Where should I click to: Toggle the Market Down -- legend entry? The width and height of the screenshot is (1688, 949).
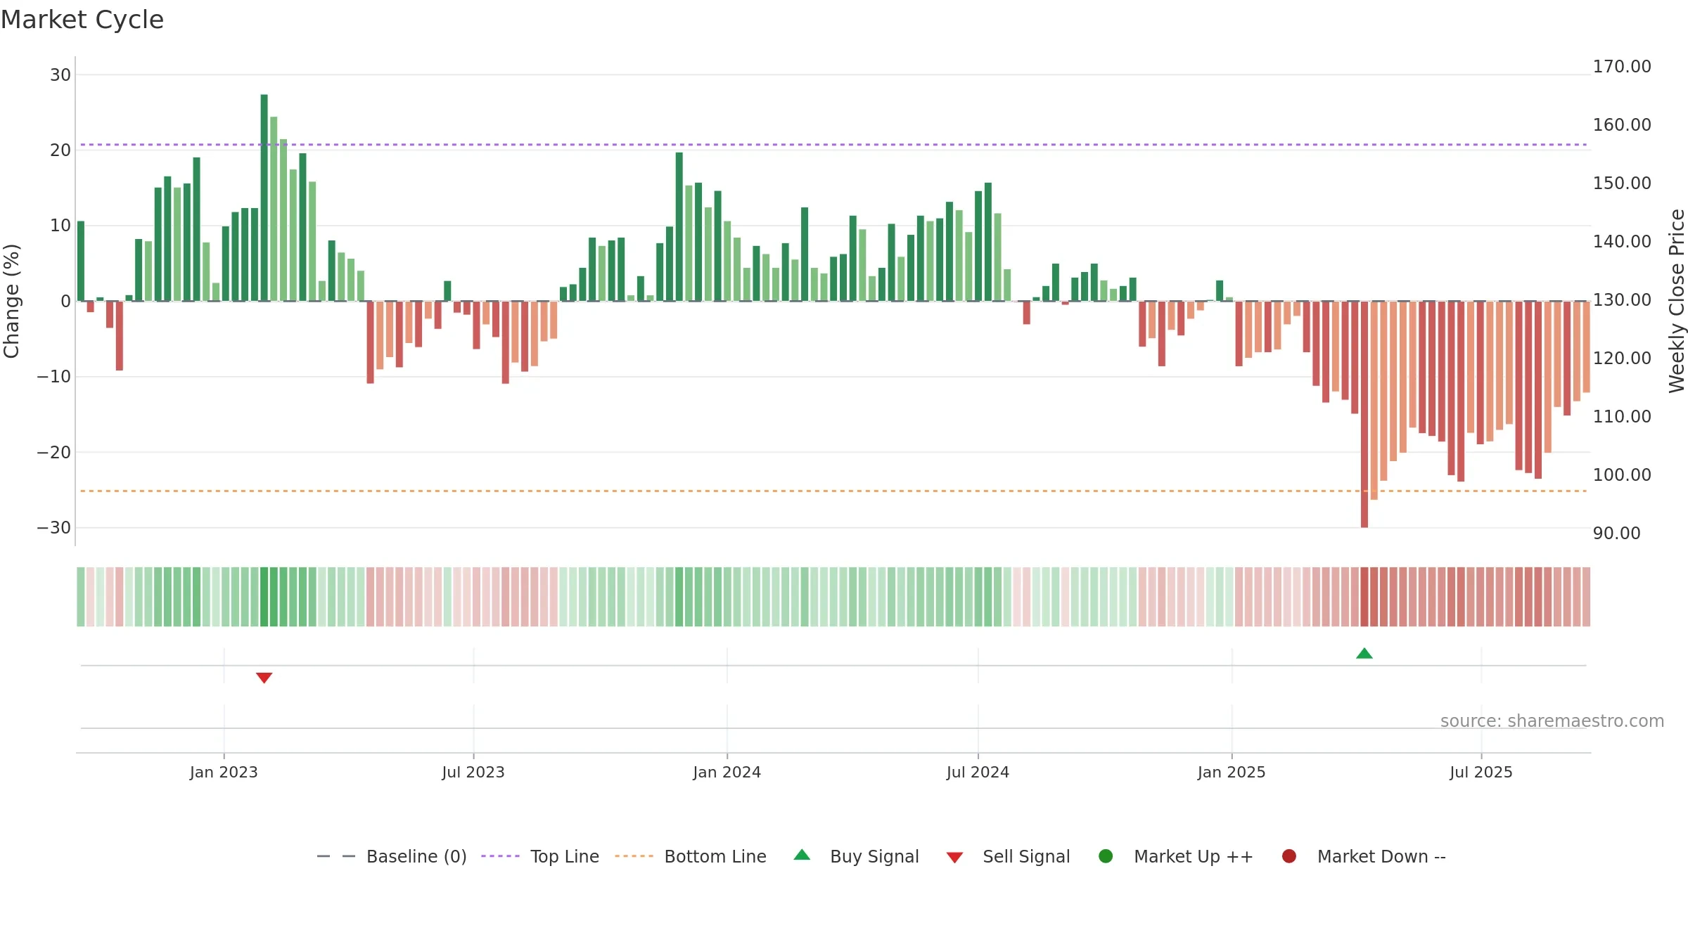tap(1364, 856)
